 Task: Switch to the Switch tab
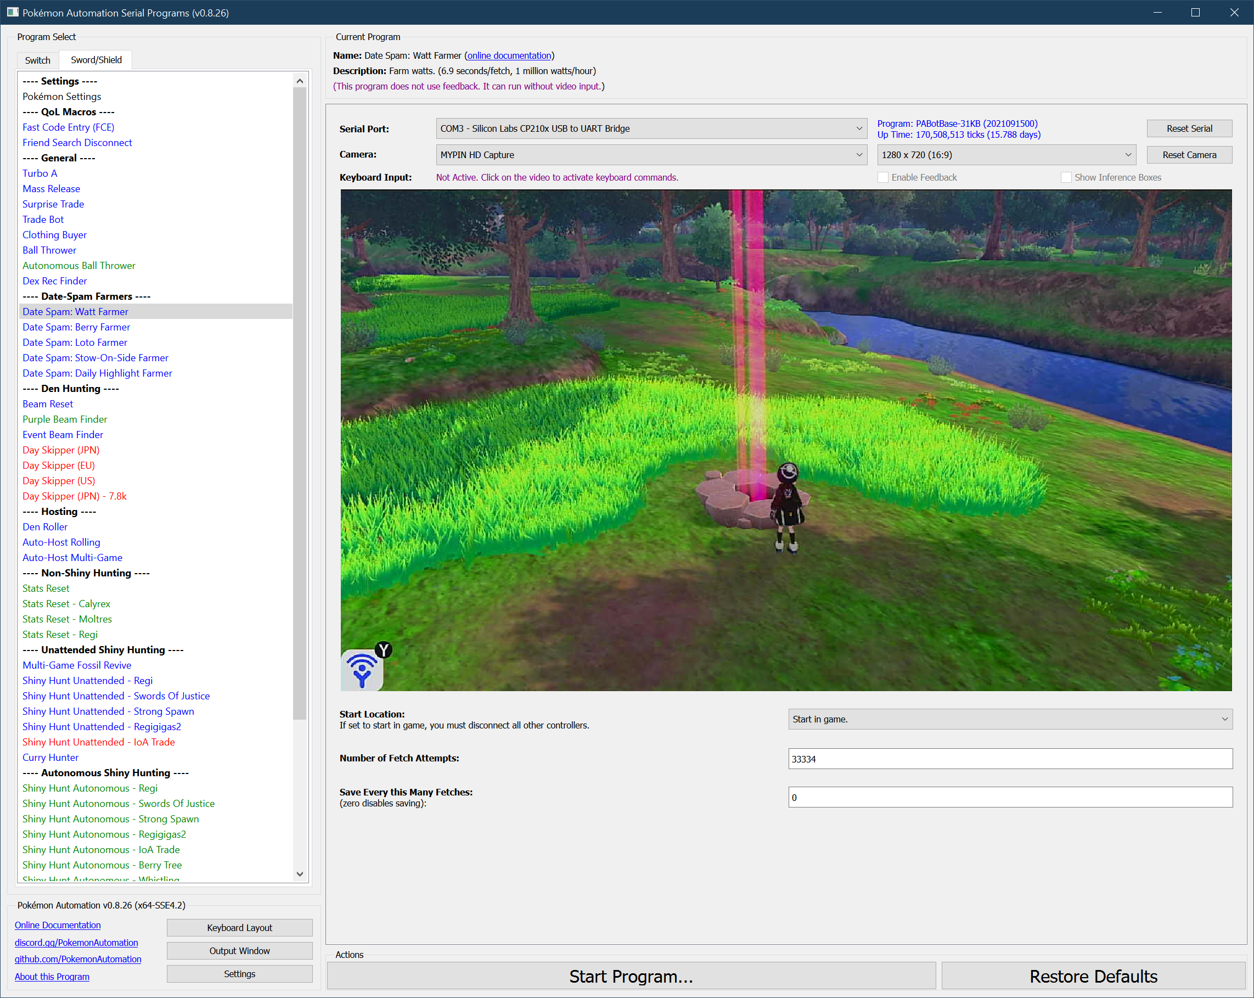[38, 60]
